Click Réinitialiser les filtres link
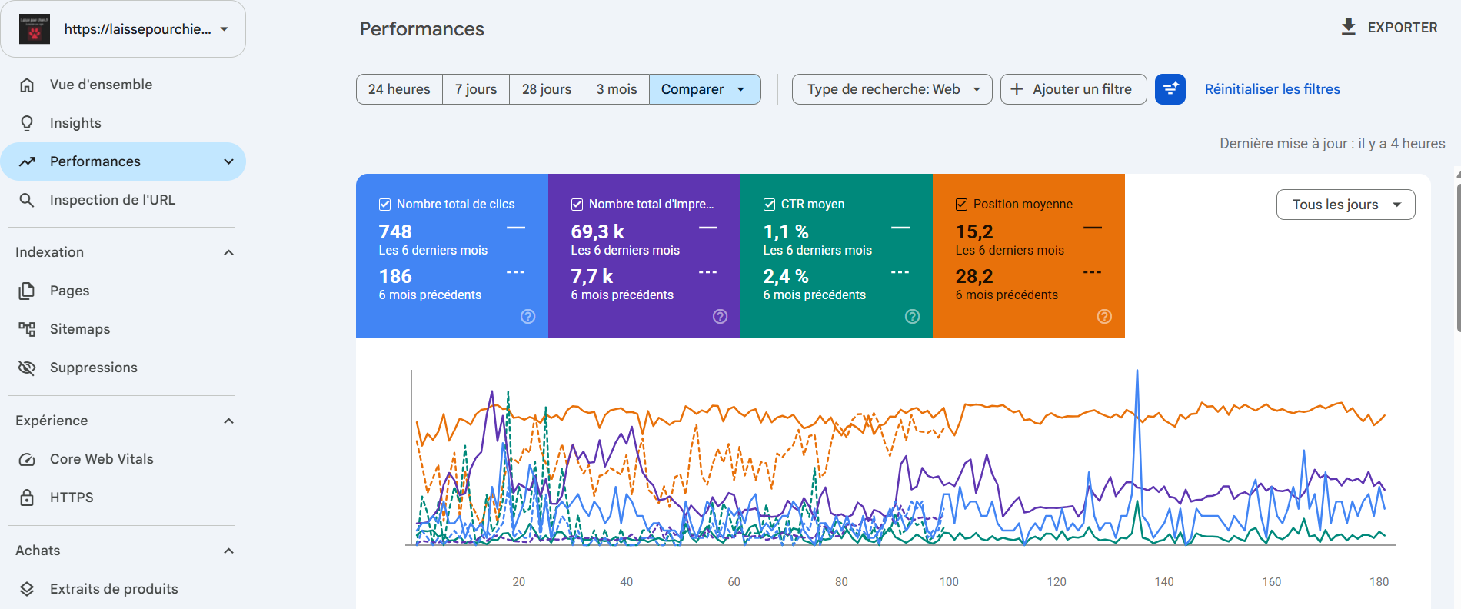 pyautogui.click(x=1272, y=89)
